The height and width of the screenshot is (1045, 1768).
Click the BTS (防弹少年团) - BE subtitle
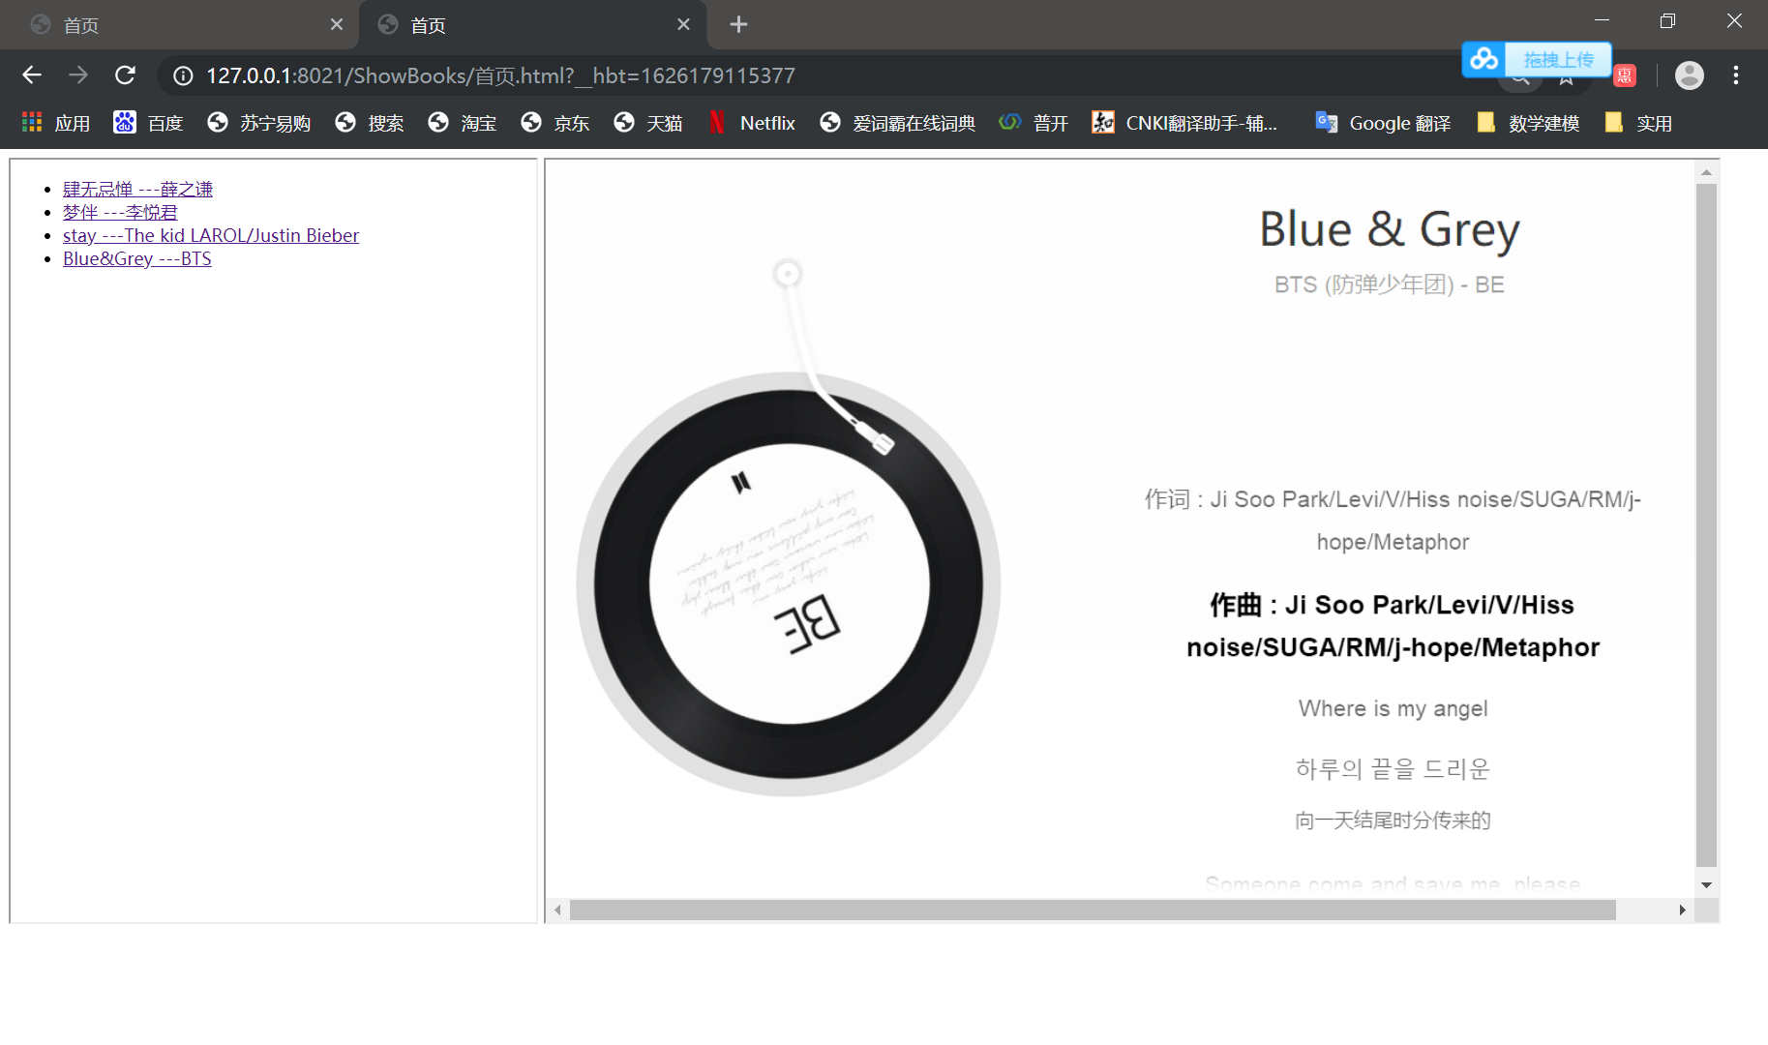click(1390, 284)
